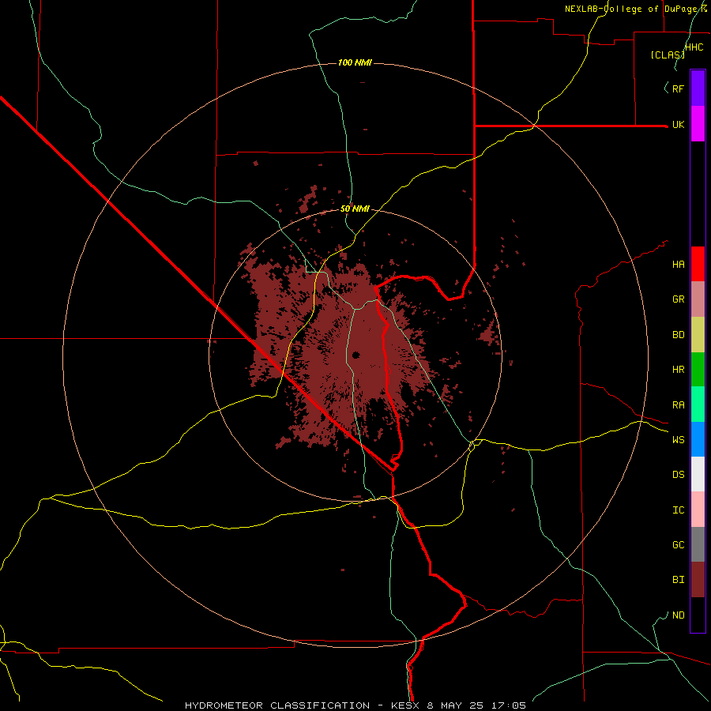
Task: Click the 'ND' legend label
Action: pyautogui.click(x=679, y=615)
